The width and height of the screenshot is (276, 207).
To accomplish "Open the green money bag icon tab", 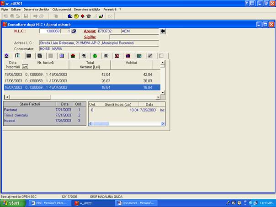I will 95,55.
